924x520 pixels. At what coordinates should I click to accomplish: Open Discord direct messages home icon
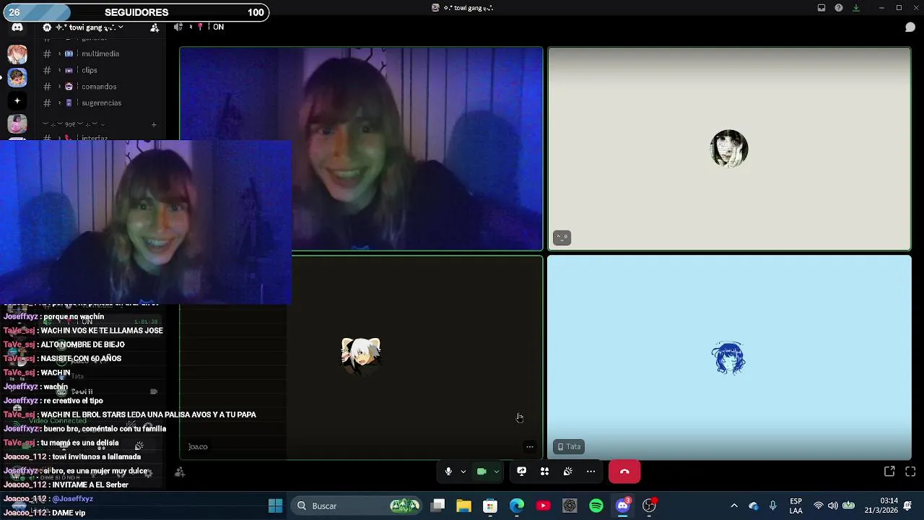point(17,27)
